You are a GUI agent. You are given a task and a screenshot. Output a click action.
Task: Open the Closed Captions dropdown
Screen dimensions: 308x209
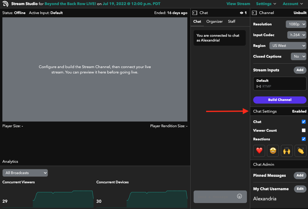(298, 56)
